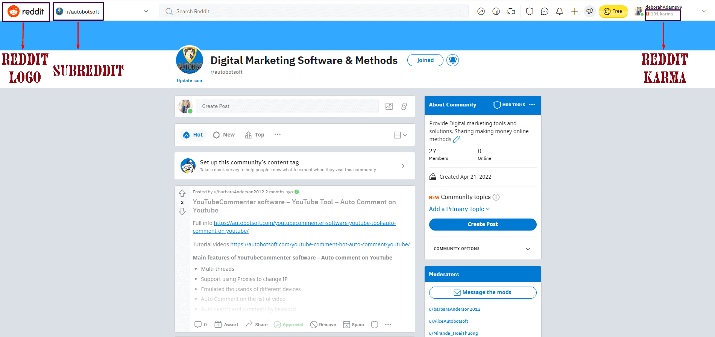Image resolution: width=715 pixels, height=337 pixels.
Task: Open moderator u/barbaraAnderson2012 profile
Action: point(454,309)
